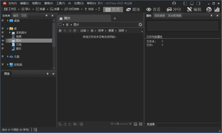Image resolution: width=222 pixels, height=133 pixels.
Task: Open the 365 film reel icon
Action: coord(209,10)
